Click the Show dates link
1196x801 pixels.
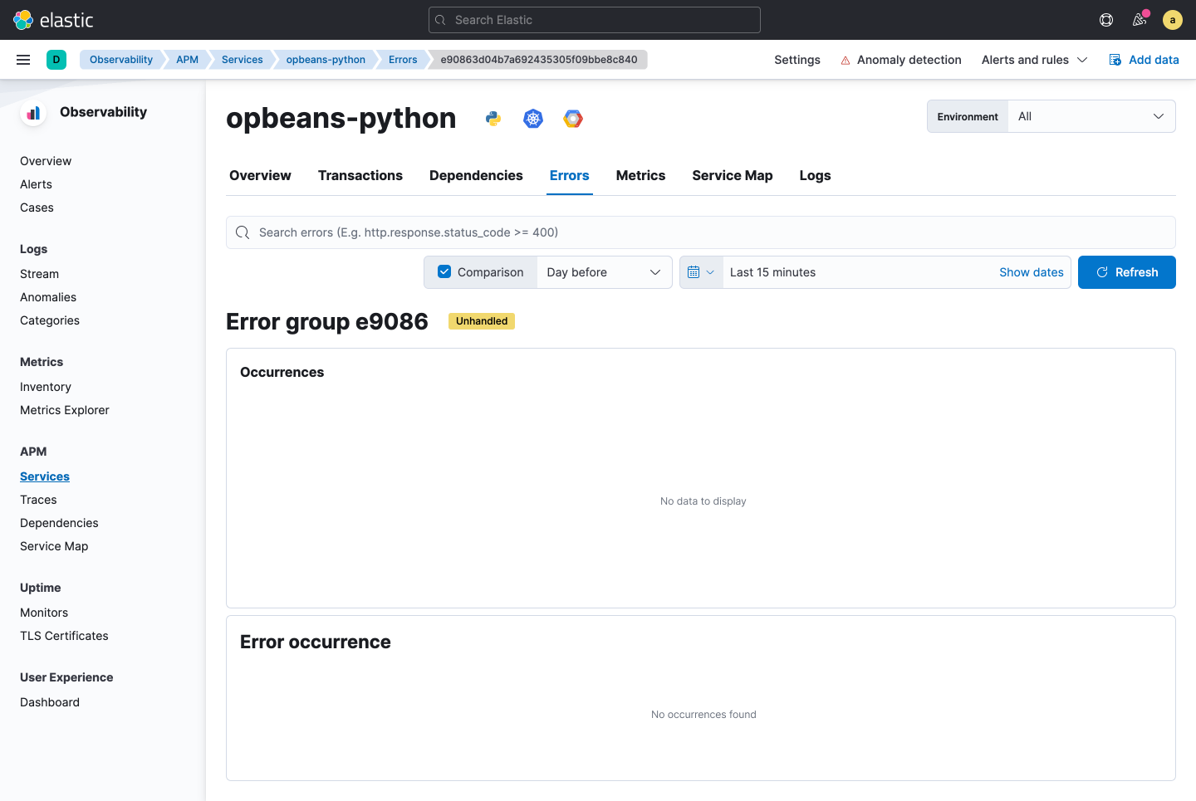(1032, 272)
